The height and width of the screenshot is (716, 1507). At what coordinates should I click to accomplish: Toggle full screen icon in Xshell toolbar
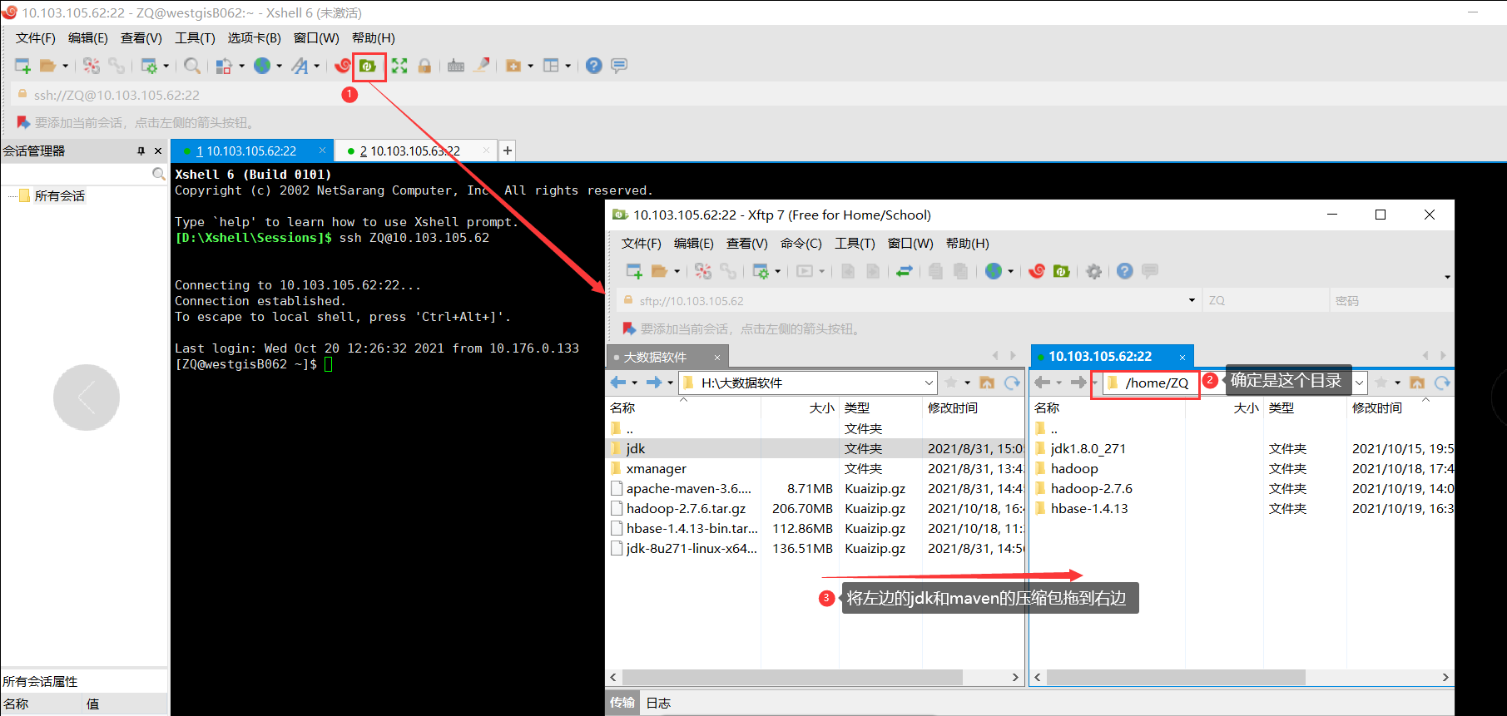(x=399, y=66)
